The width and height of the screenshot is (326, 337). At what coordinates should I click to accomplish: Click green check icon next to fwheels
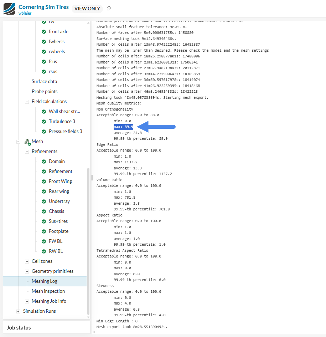pyautogui.click(x=44, y=42)
